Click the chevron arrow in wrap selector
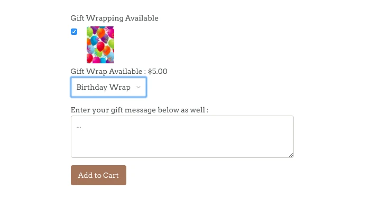Image resolution: width=370 pixels, height=200 pixels. tap(138, 87)
